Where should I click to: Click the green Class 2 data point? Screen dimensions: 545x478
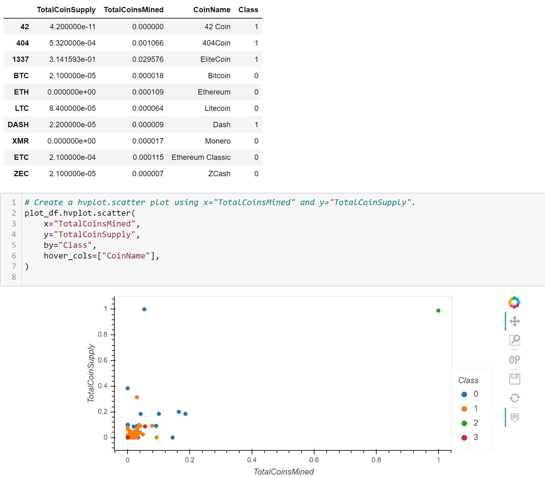pyautogui.click(x=438, y=311)
